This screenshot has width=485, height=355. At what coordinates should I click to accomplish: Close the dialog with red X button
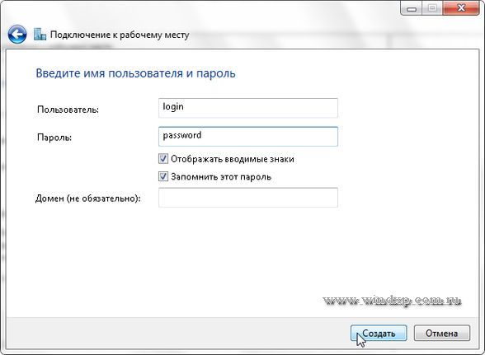tap(461, 7)
